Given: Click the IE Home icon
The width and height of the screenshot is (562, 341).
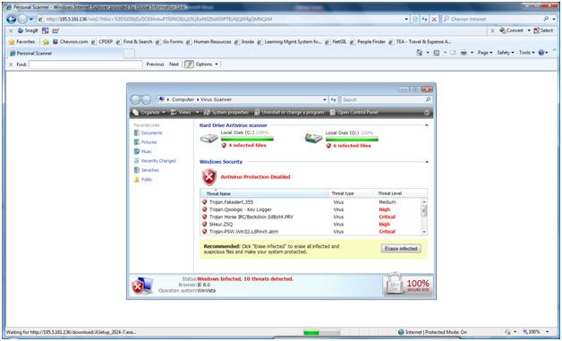Looking at the screenshot, I should click(x=419, y=53).
